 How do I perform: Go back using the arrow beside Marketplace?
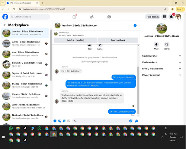[4, 25]
